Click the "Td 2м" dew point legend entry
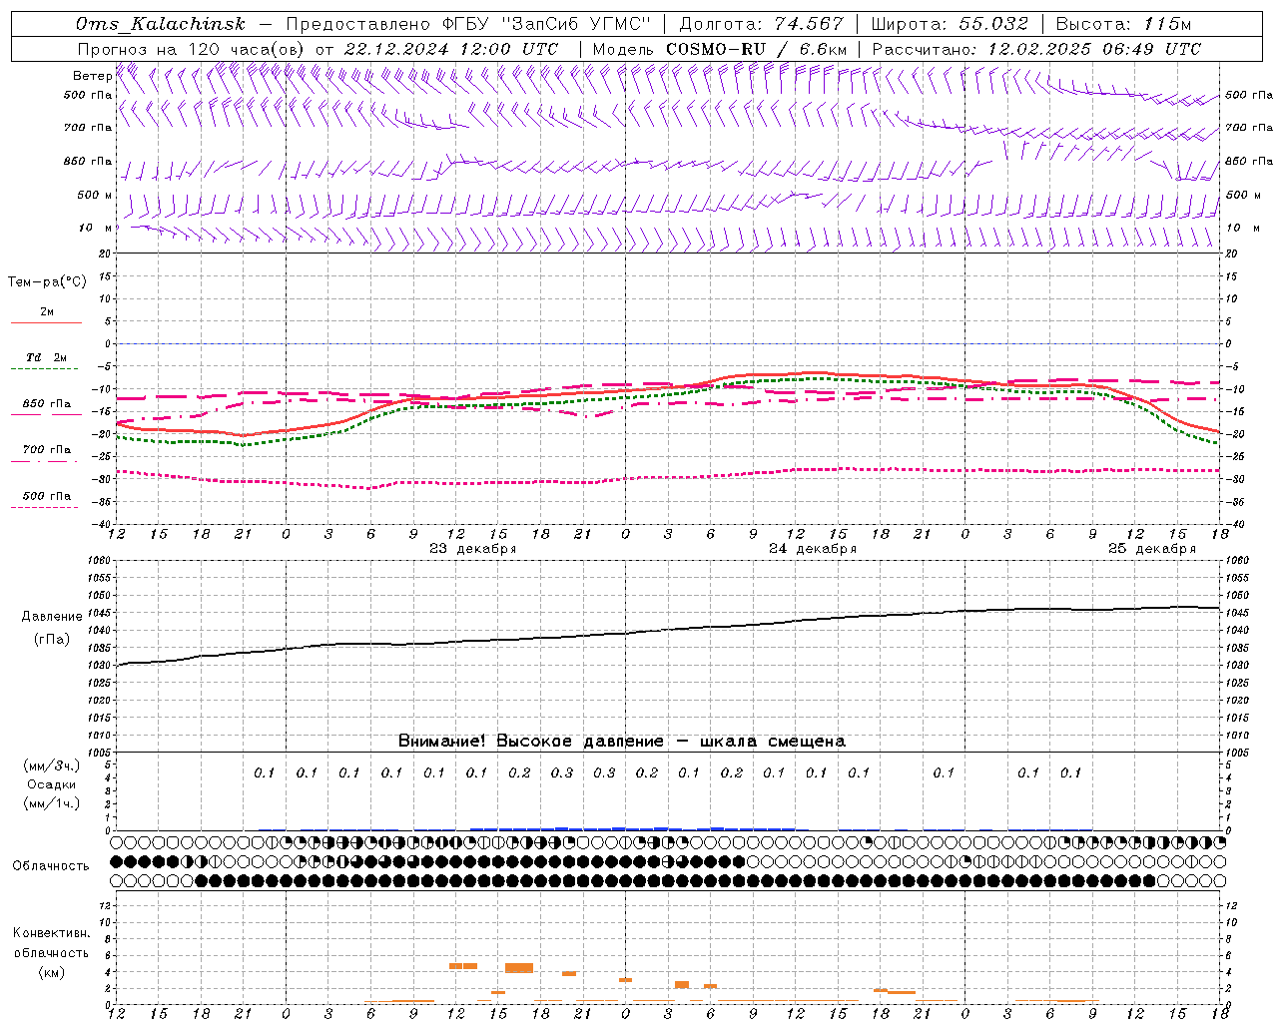This screenshot has width=1278, height=1022. point(47,357)
